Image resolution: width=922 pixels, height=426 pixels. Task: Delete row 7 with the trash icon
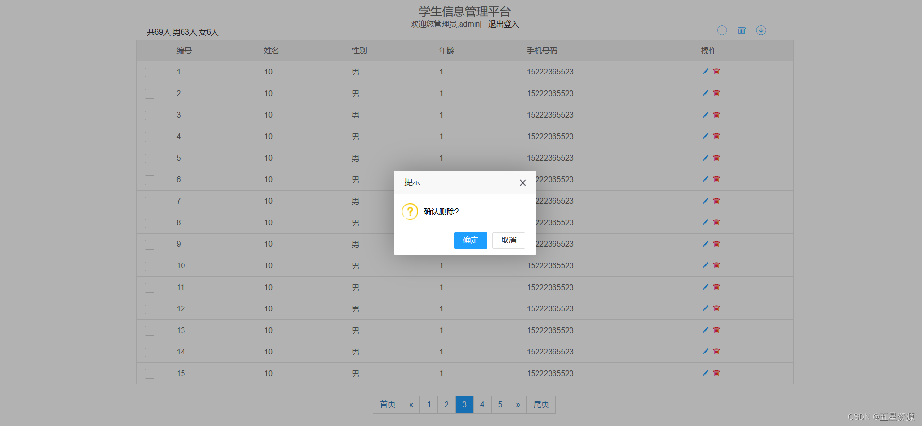tap(717, 201)
